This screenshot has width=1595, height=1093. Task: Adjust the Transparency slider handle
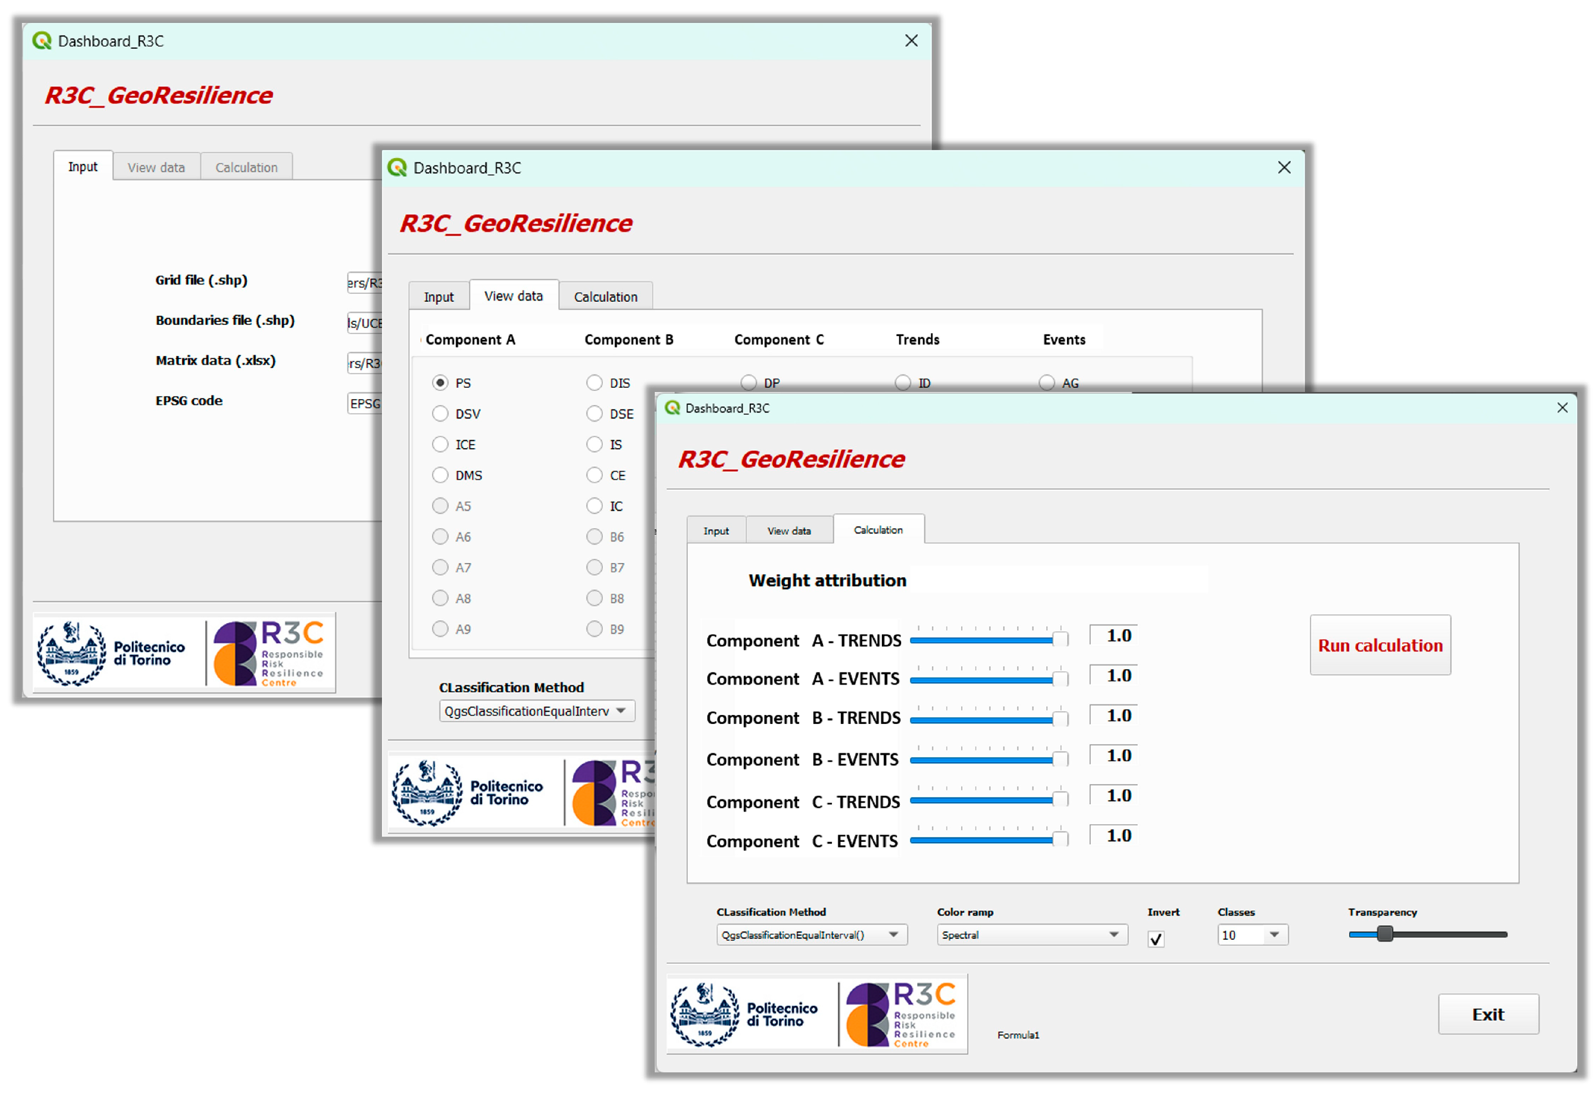coord(1385,934)
